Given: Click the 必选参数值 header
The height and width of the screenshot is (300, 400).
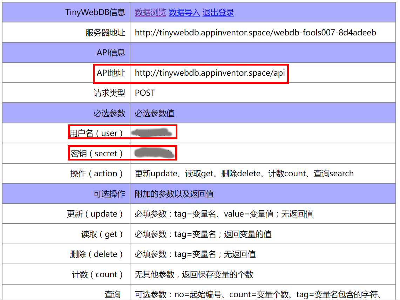Looking at the screenshot, I should click(154, 113).
